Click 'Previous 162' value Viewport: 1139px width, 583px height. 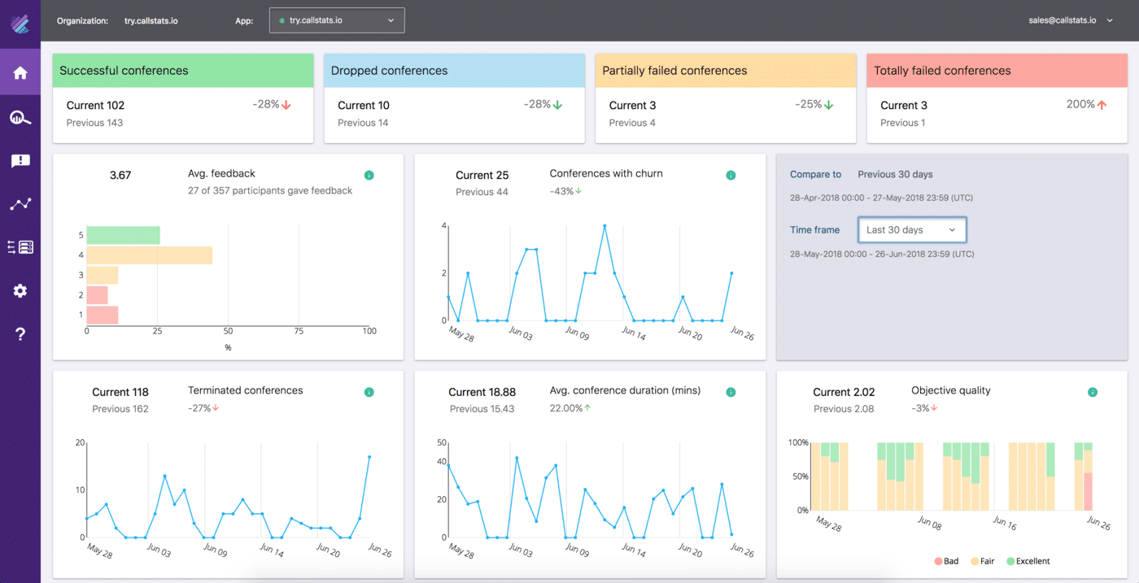pos(120,408)
